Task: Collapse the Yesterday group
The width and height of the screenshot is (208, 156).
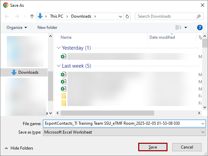Action: tap(59, 48)
